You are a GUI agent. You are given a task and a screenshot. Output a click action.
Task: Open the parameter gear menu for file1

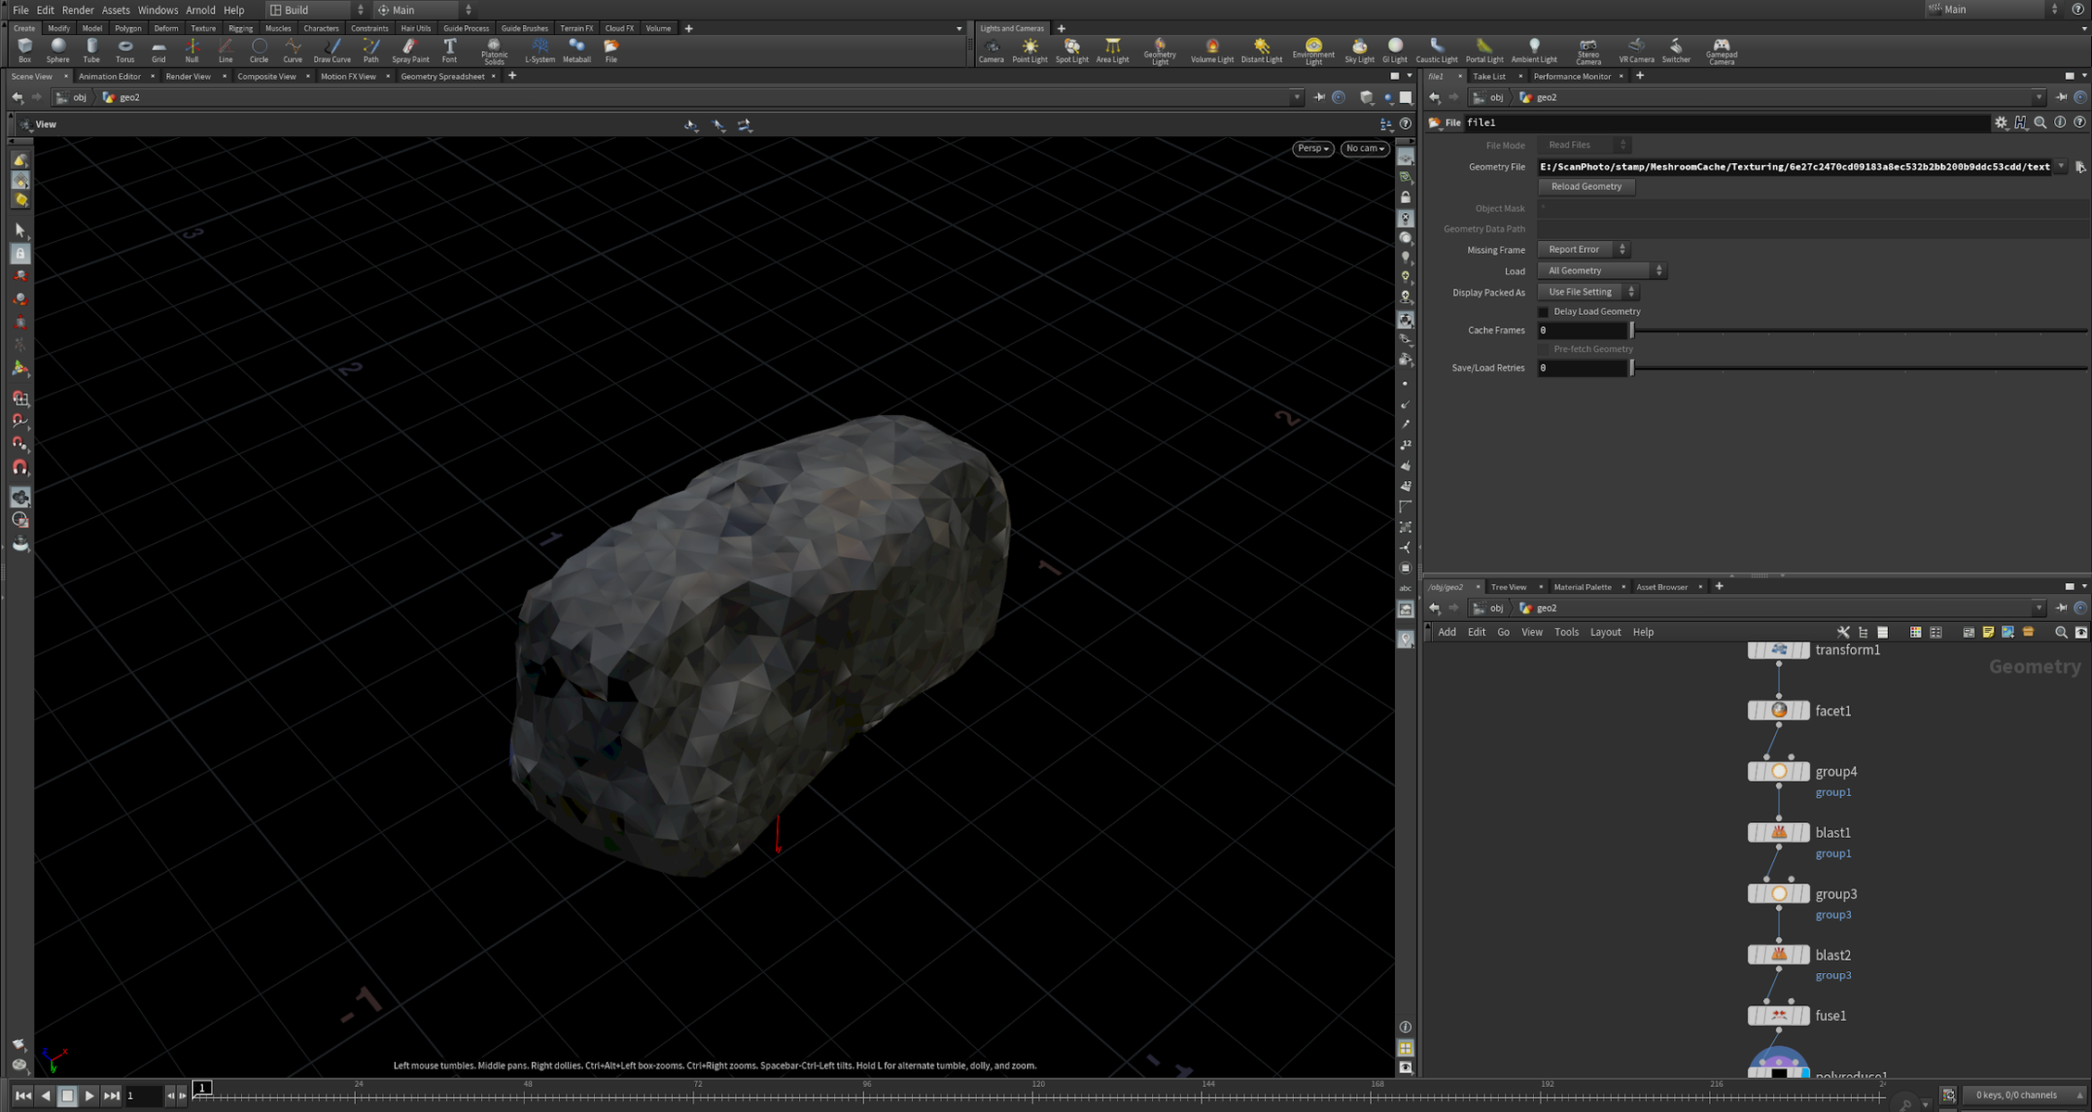(x=2000, y=122)
